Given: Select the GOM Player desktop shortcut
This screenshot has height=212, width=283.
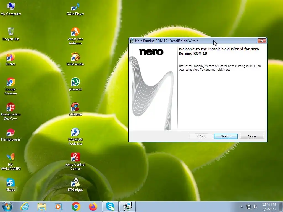Looking at the screenshot, I should [x=75, y=9].
